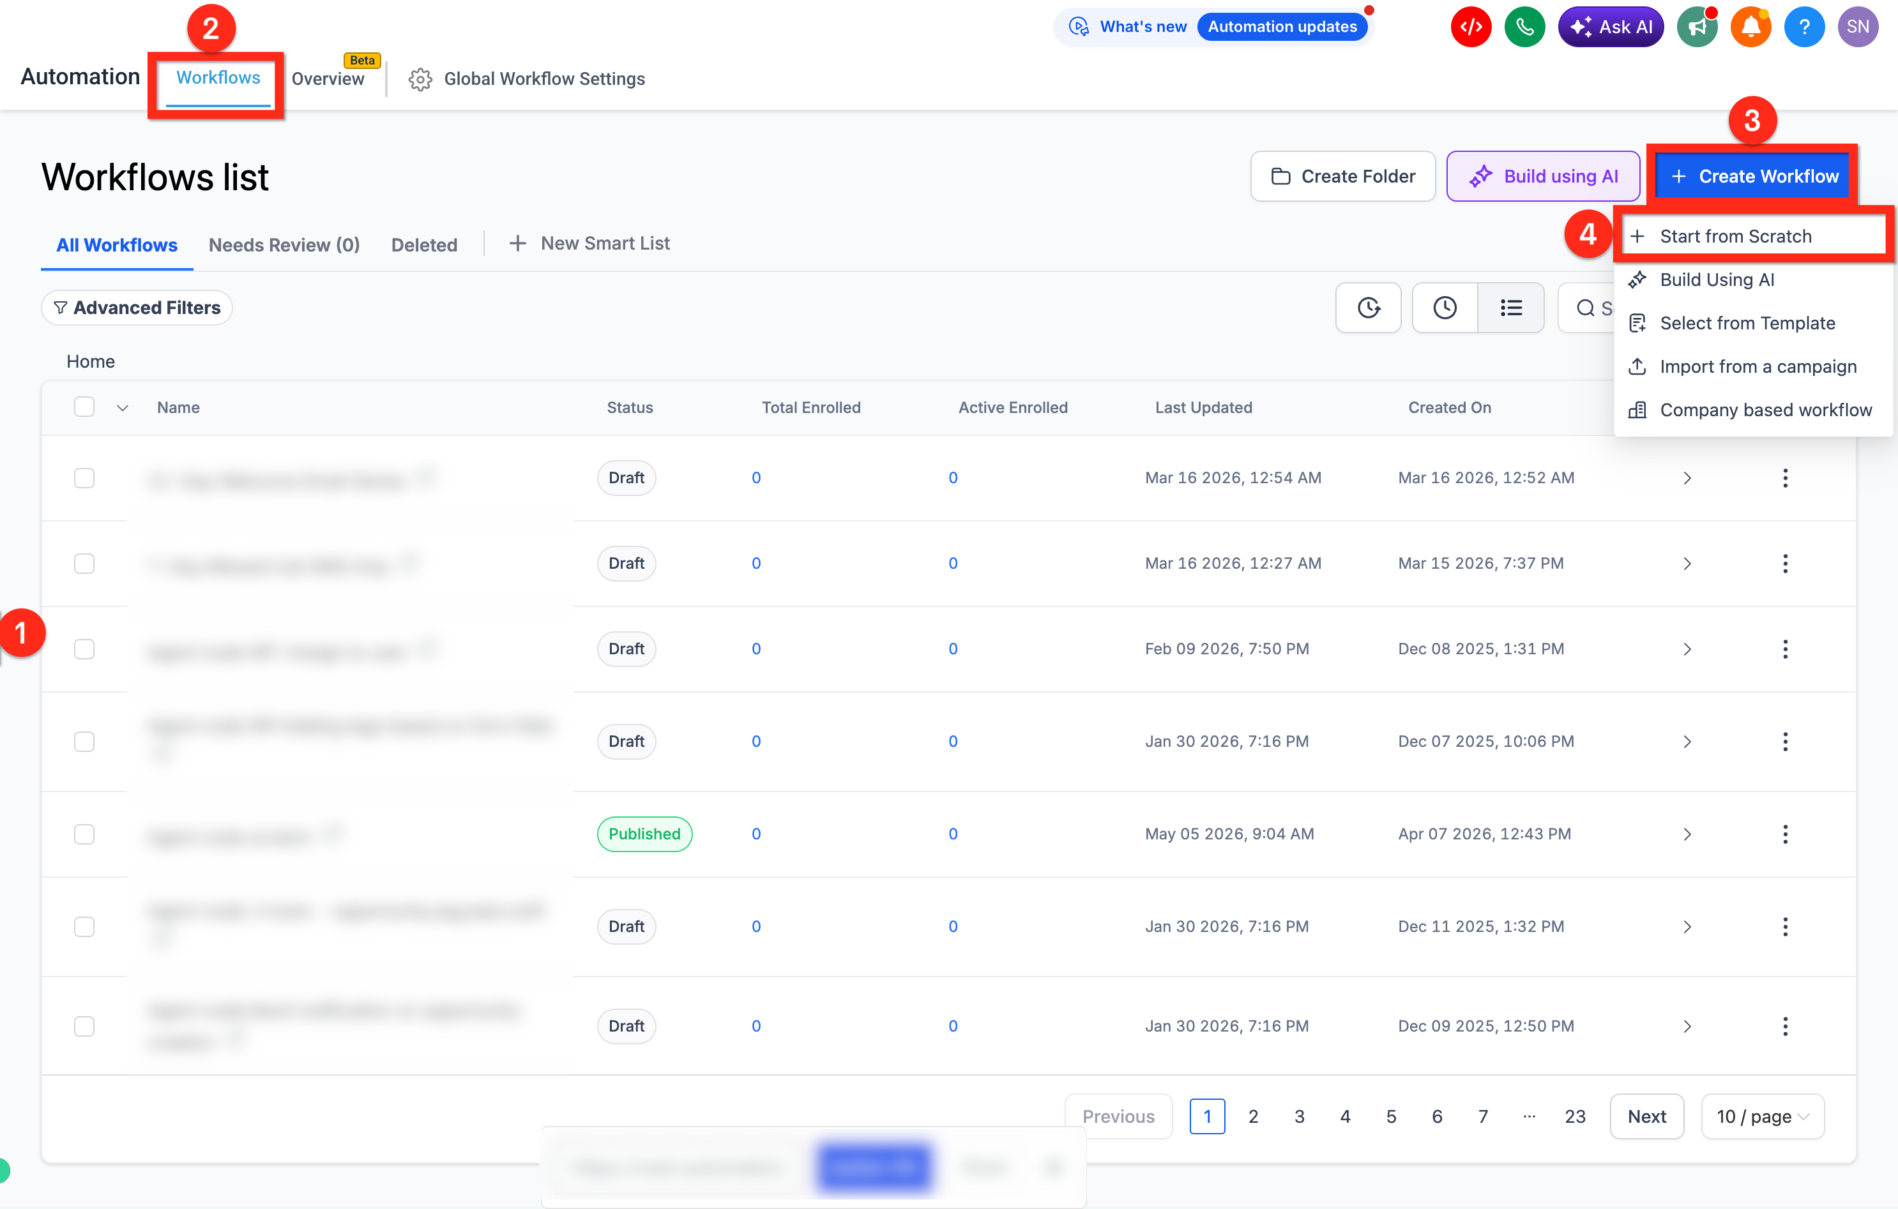Choose Select from Template option

[1752, 323]
